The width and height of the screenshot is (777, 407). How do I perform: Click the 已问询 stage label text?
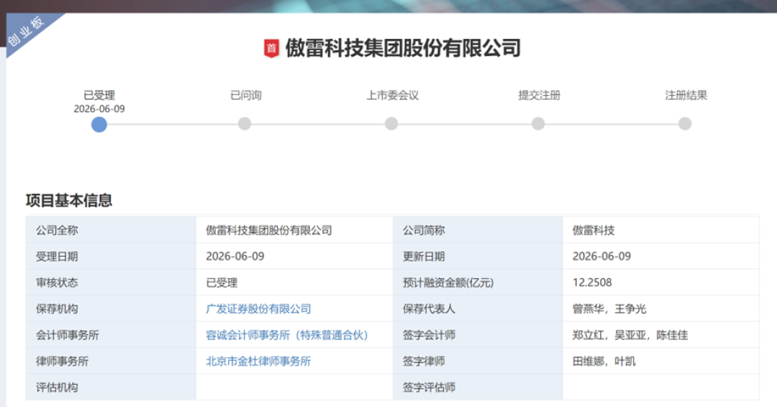[x=246, y=95]
